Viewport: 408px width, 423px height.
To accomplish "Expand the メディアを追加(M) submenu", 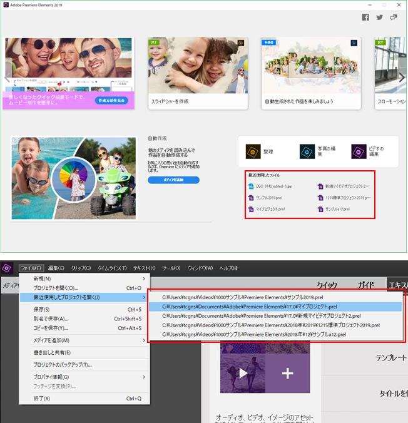I will coord(84,340).
